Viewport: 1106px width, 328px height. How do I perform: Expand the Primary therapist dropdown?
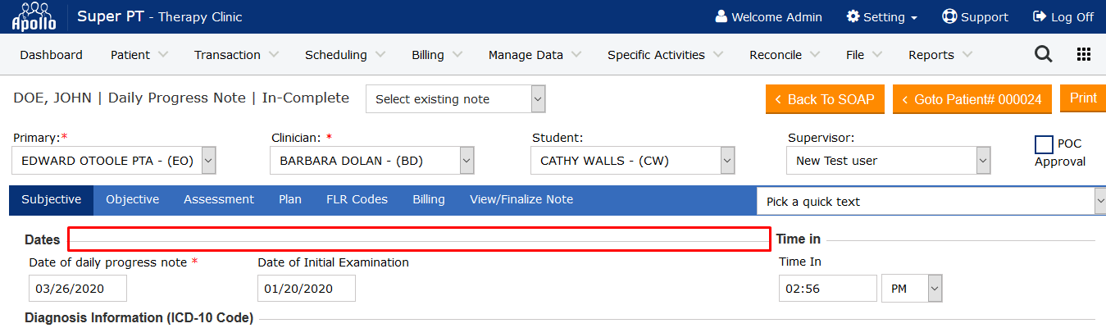point(208,161)
